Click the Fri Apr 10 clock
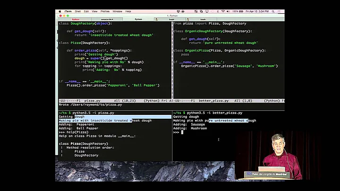Image resolution: width=340 pixels, height=191 pixels. point(257,11)
